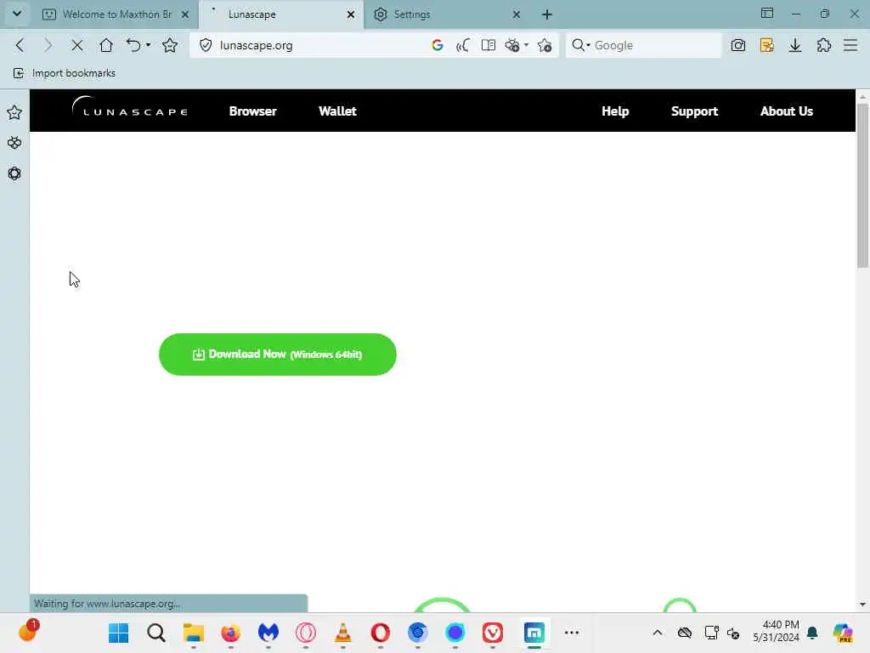
Task: Click the Google G icon in address bar
Action: coord(438,45)
